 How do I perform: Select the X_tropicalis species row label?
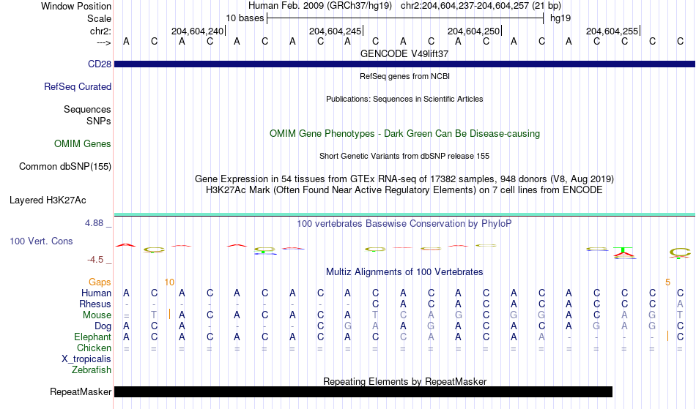[x=86, y=359]
